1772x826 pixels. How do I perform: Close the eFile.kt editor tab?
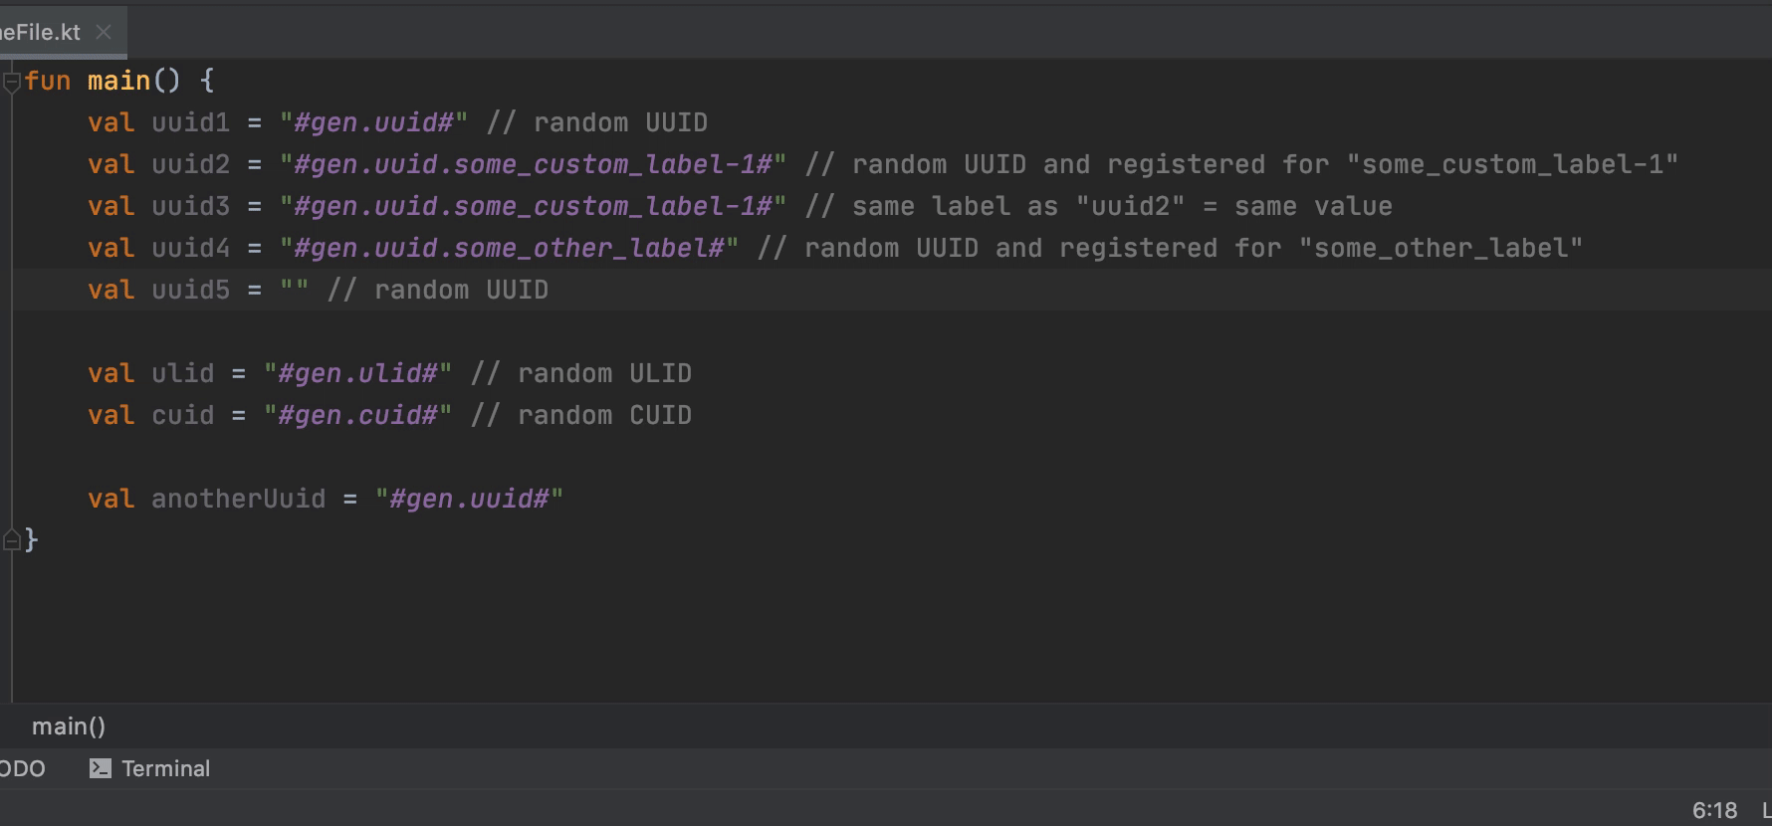tap(104, 32)
